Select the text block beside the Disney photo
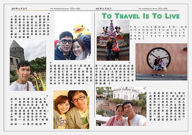Viewport: 192px width, 135px height. pyautogui.click(x=159, y=33)
